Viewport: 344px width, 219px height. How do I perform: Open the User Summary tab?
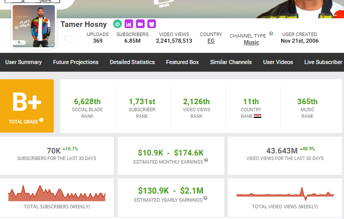pos(23,62)
